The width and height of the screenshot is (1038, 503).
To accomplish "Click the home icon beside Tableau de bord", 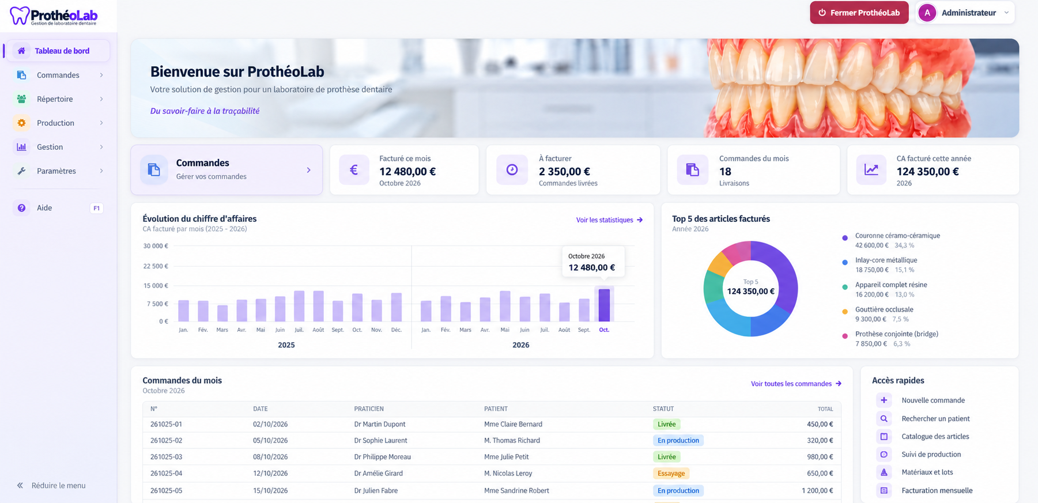I will coord(21,51).
